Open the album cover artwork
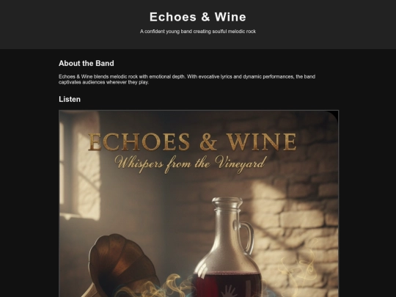Screen dimensions: 396x297 199,204
